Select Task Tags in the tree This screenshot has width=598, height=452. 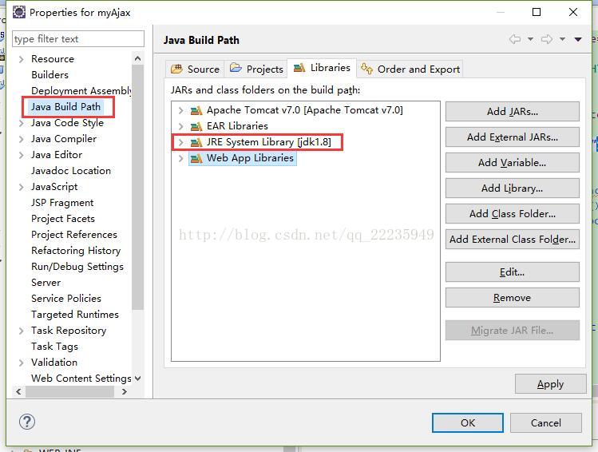54,347
